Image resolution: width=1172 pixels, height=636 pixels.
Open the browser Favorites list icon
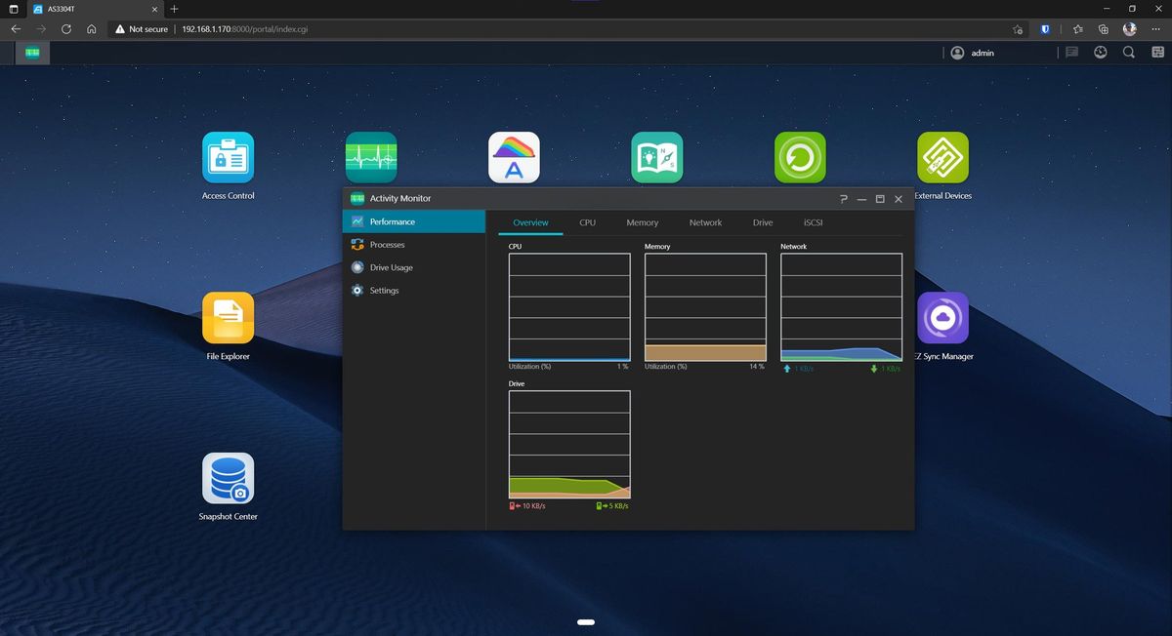point(1077,29)
